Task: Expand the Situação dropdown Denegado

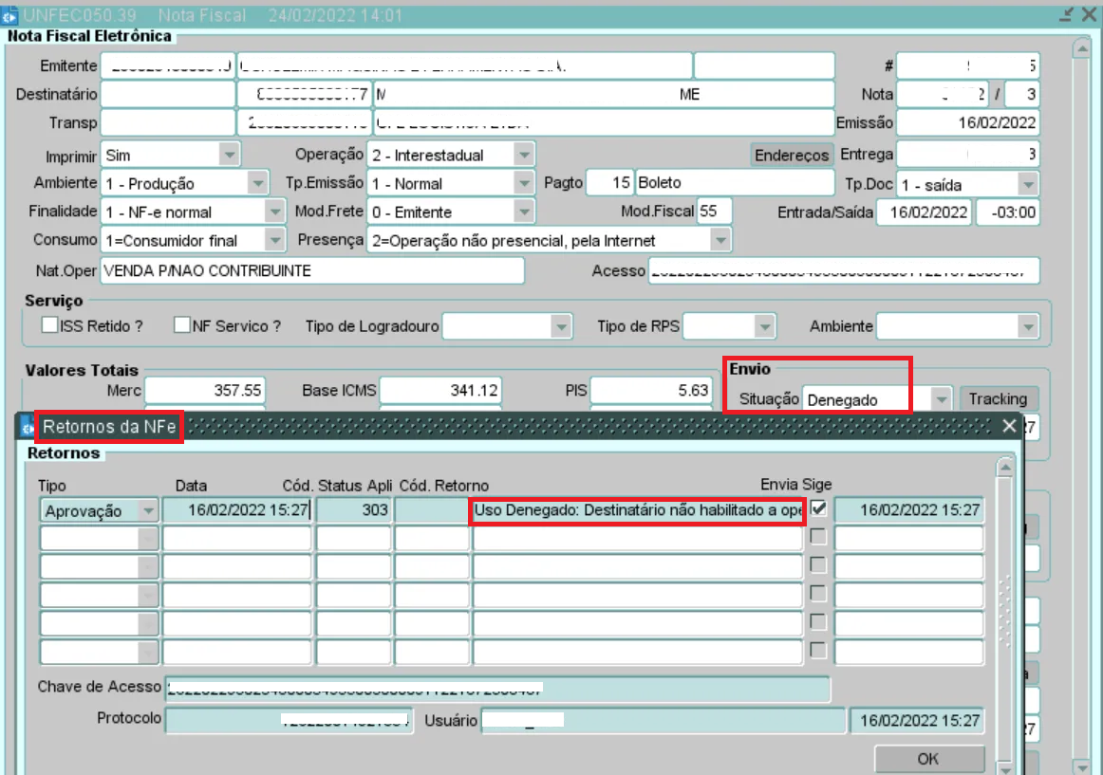Action: pos(942,399)
